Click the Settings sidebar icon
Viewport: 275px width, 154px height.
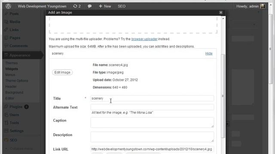(6, 131)
